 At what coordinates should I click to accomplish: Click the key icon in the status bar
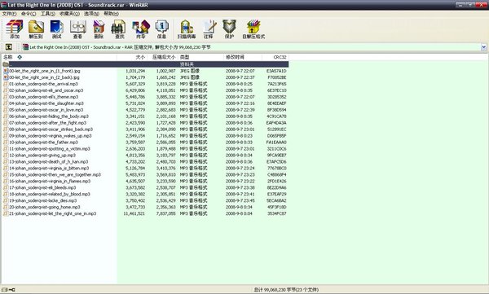12,290
